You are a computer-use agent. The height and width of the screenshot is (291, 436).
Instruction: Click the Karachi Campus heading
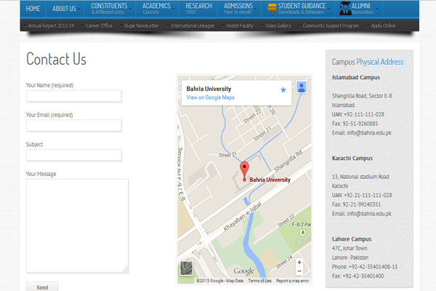[352, 158]
